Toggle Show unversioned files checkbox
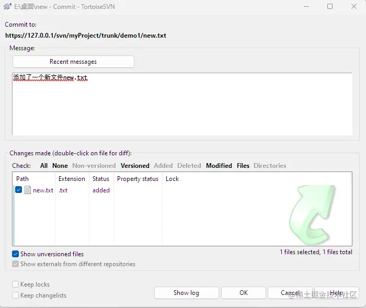This screenshot has height=308, width=366. (x=15, y=254)
